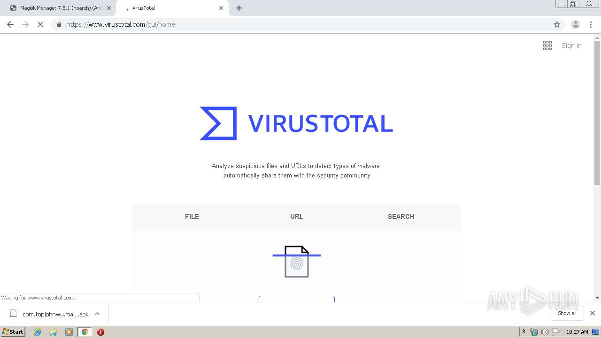The image size is (601, 338).
Task: Click the scrollbar down arrow
Action: tap(597, 298)
